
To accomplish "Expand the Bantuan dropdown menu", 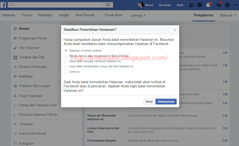I will pyautogui.click(x=228, y=15).
